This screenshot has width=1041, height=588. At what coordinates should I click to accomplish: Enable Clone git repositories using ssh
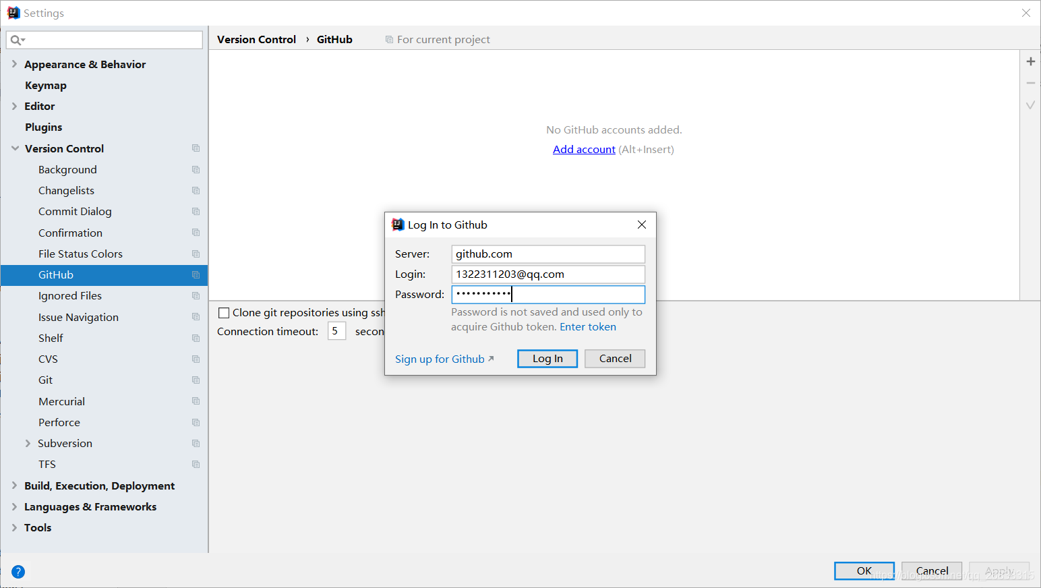coord(224,313)
